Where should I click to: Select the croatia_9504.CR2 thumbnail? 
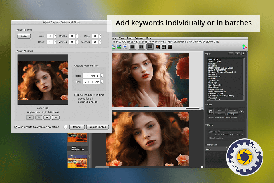[77, 138]
